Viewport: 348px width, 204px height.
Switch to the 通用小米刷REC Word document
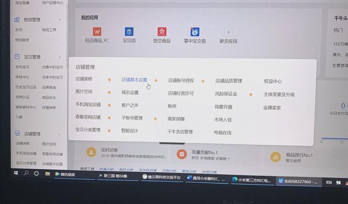pos(206,178)
